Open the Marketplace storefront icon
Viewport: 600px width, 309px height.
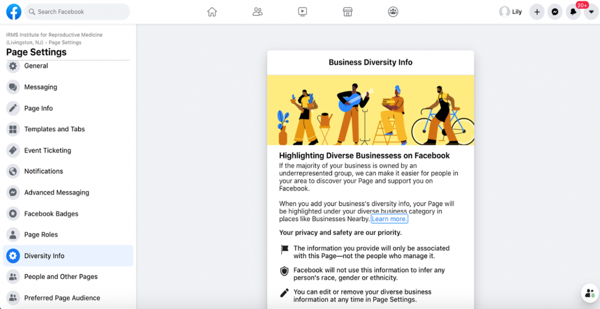click(347, 12)
